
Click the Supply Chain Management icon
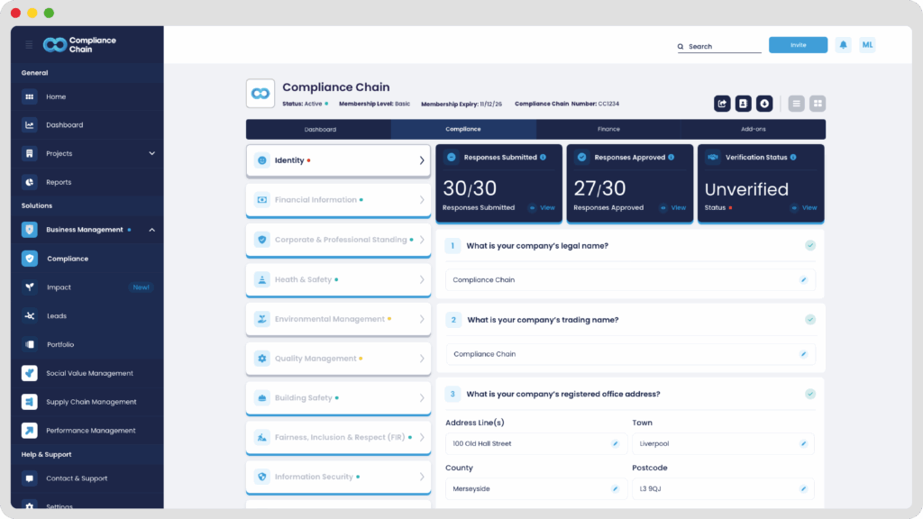(x=30, y=402)
